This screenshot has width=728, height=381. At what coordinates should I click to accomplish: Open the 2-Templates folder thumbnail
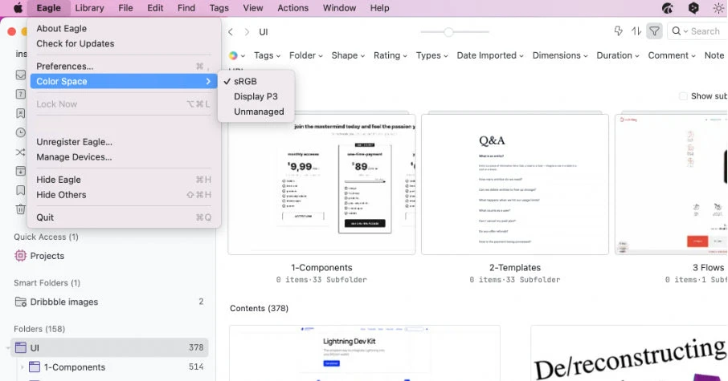point(515,184)
